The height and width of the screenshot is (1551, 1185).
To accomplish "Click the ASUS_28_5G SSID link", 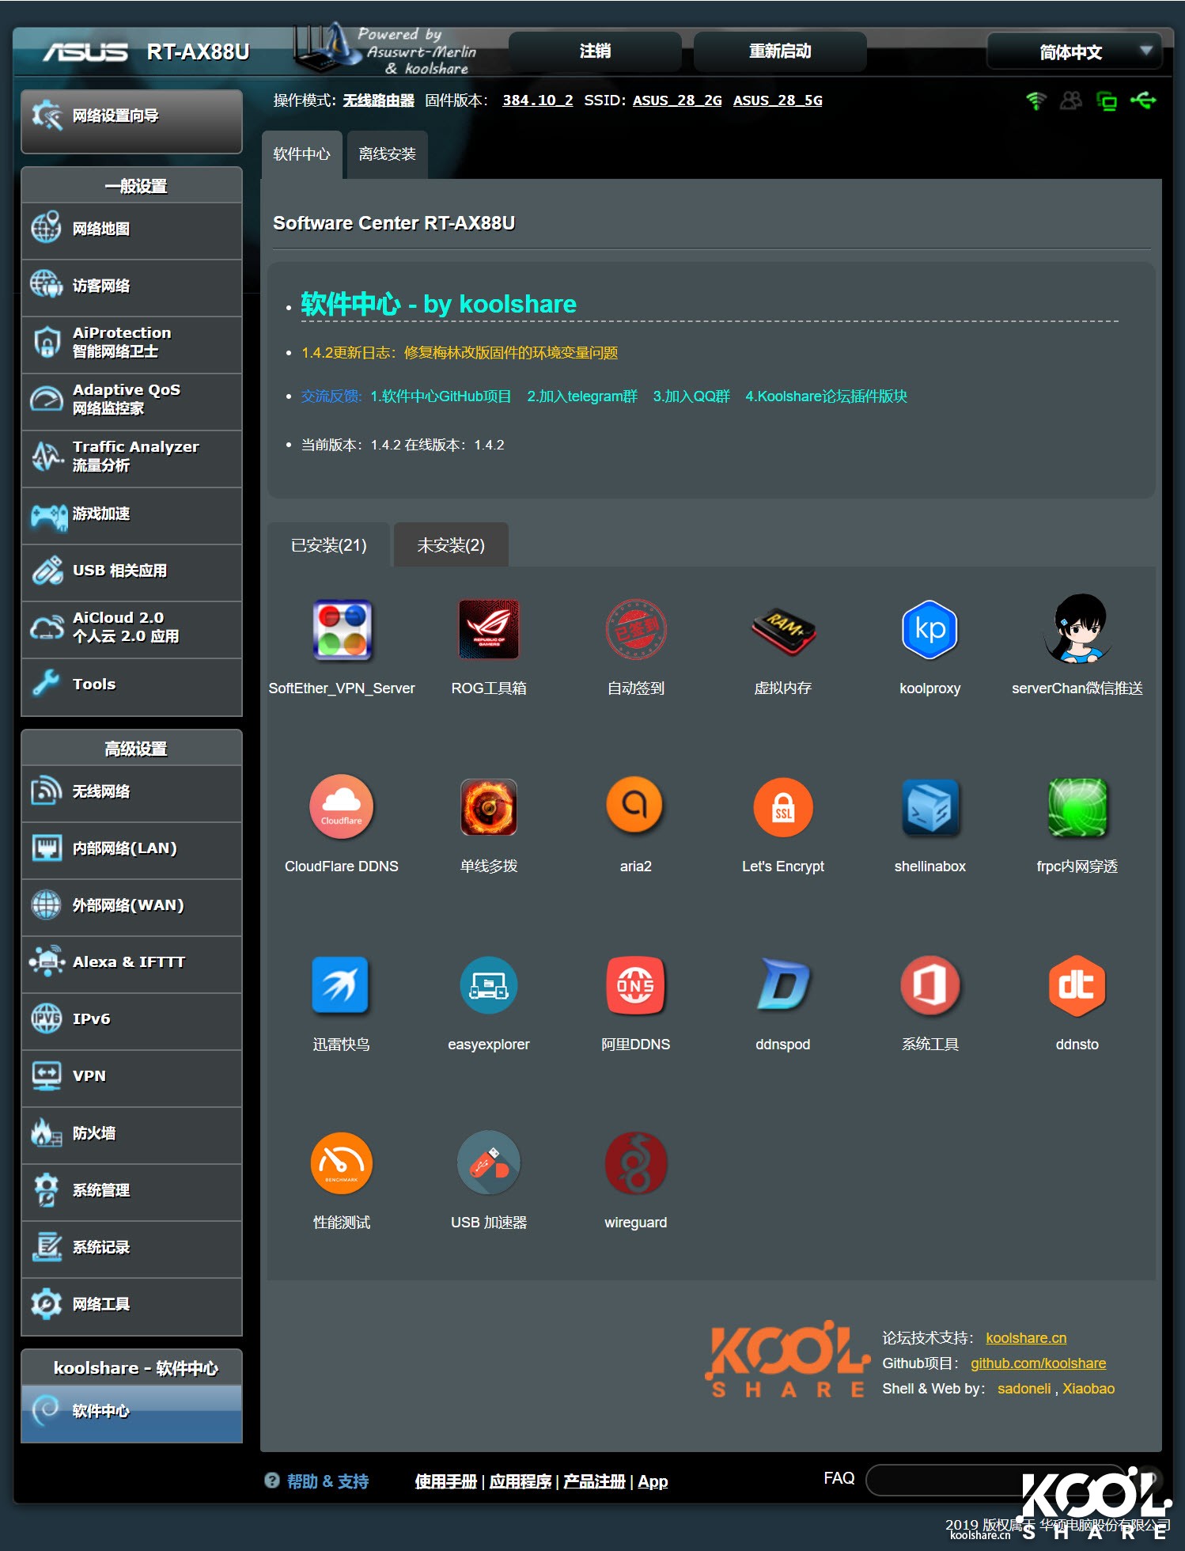I will pyautogui.click(x=778, y=100).
